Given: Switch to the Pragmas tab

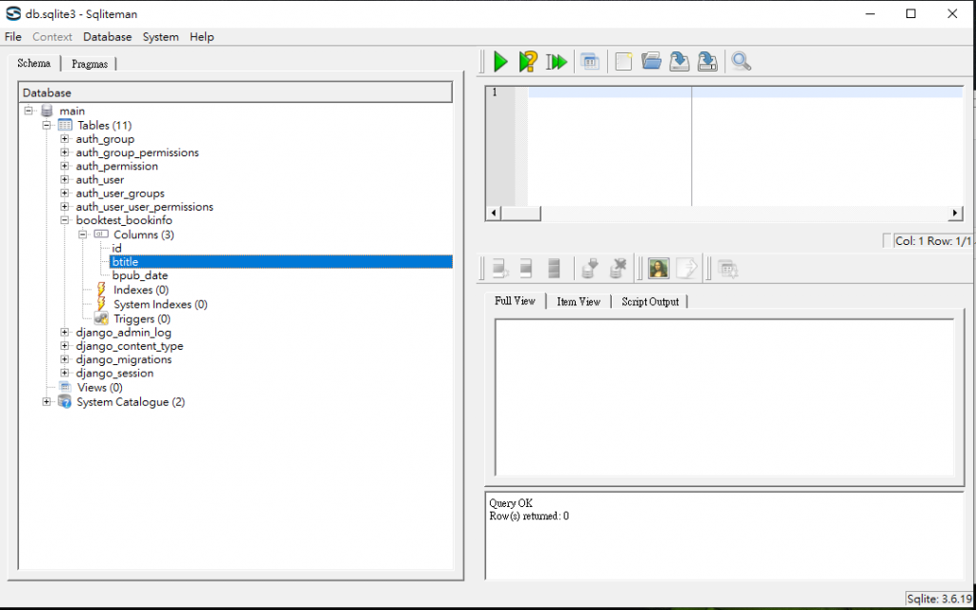Looking at the screenshot, I should click(89, 64).
